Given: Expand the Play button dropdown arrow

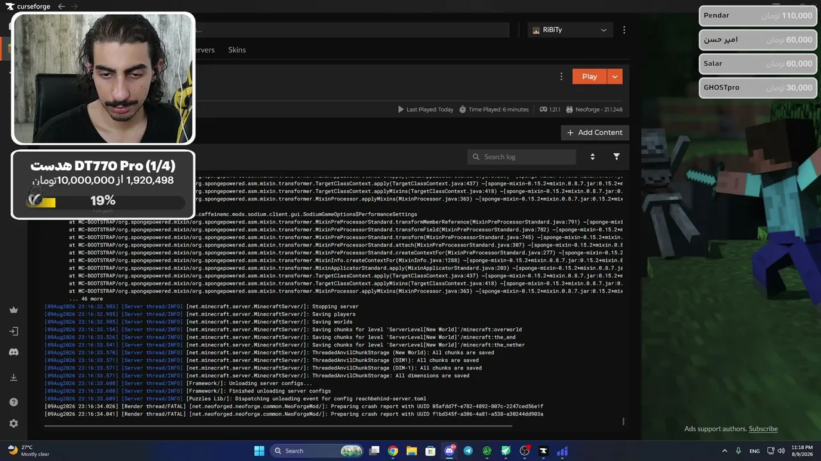Looking at the screenshot, I should [614, 76].
